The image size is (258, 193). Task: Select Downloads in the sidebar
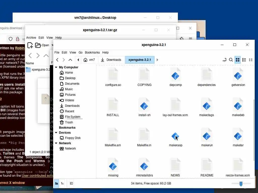[x=72, y=106]
